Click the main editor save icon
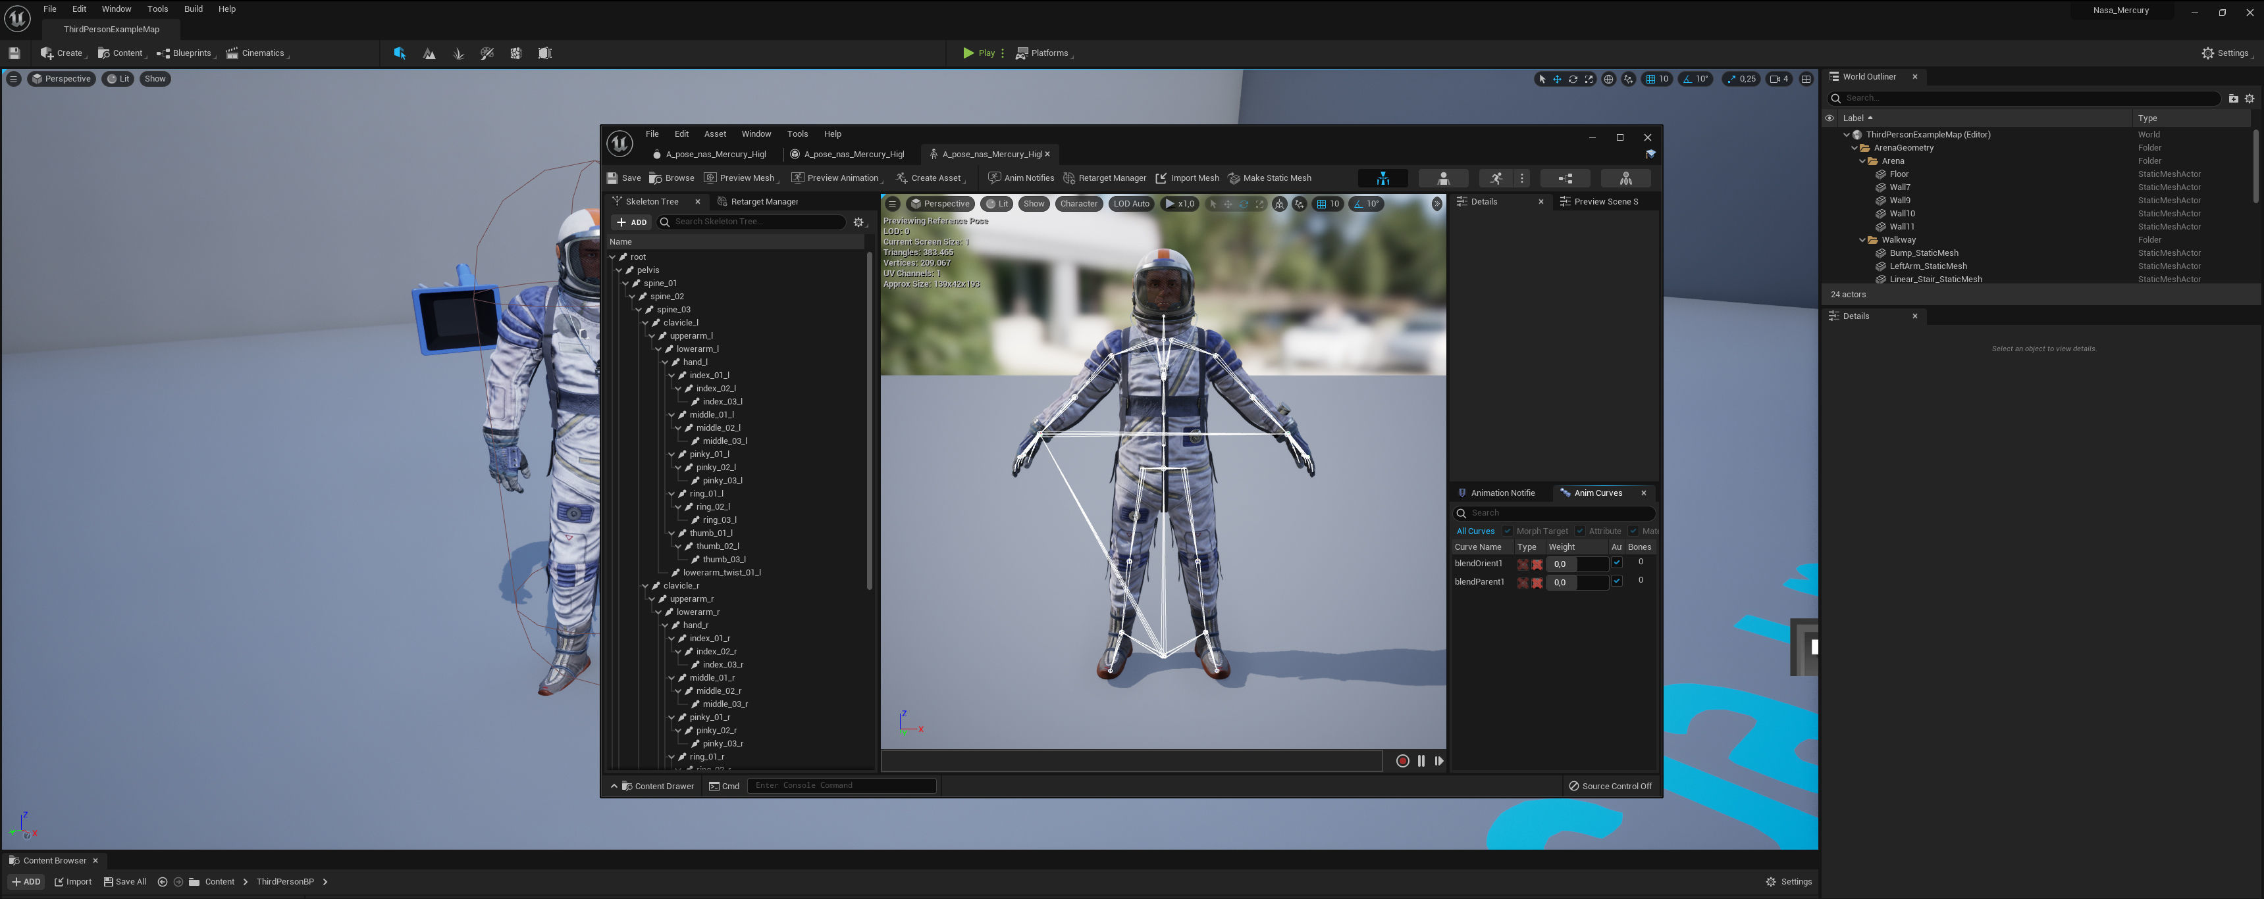The height and width of the screenshot is (899, 2264). click(14, 53)
